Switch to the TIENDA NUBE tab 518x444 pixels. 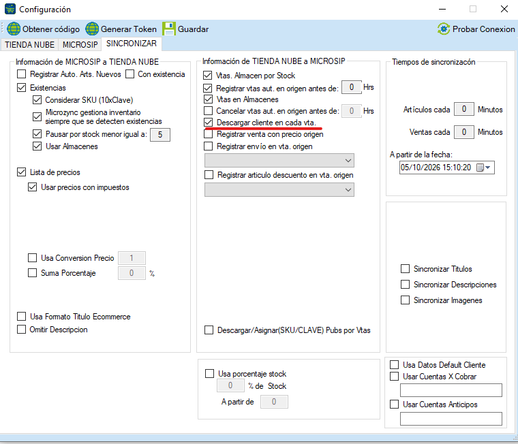coord(29,44)
